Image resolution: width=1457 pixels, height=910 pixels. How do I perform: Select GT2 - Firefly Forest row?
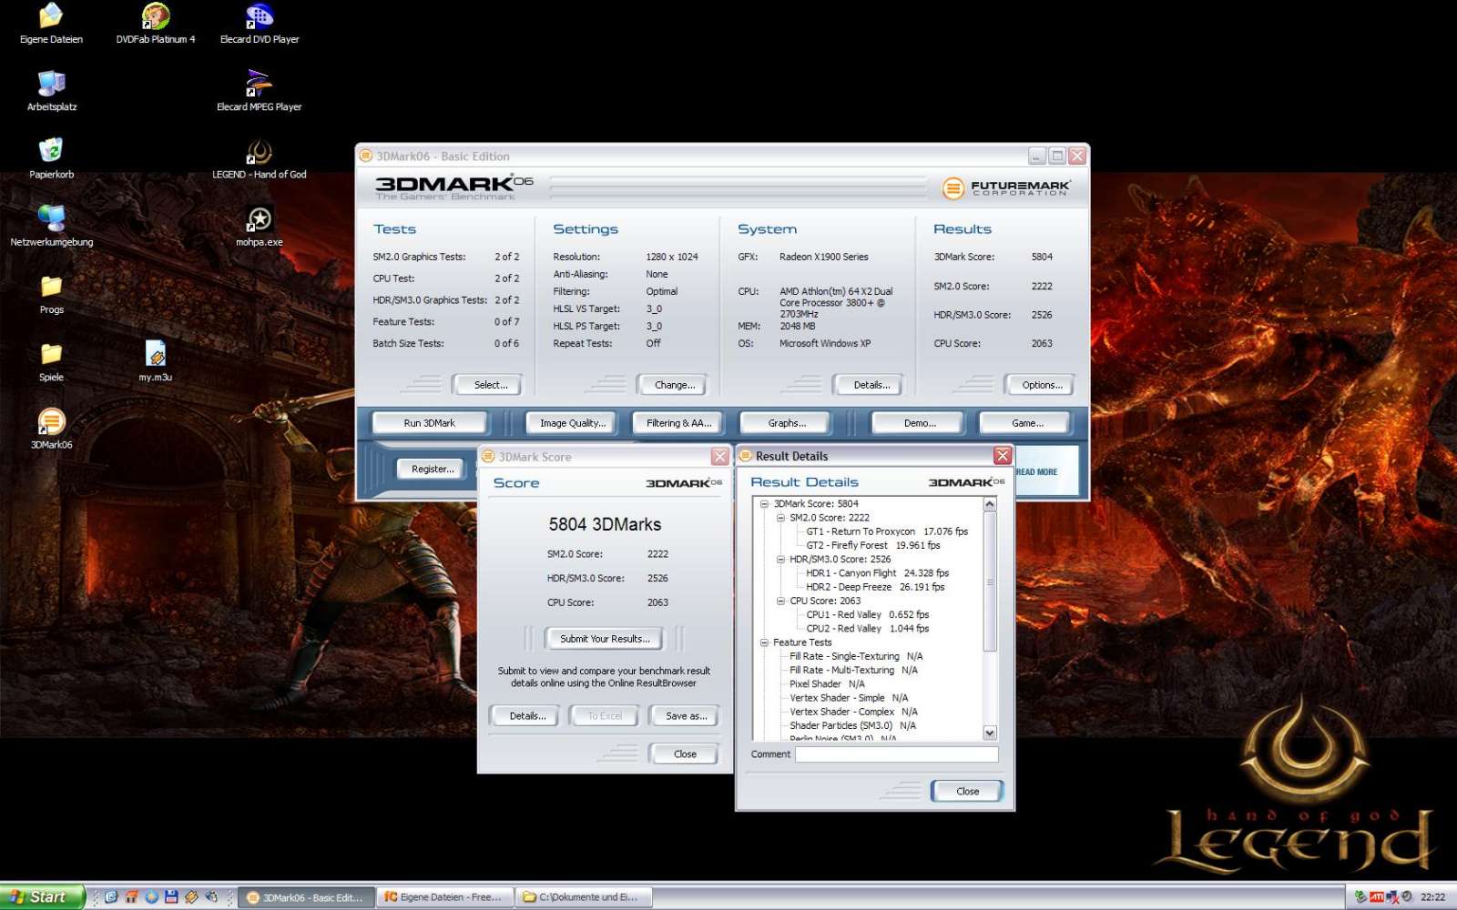click(872, 545)
